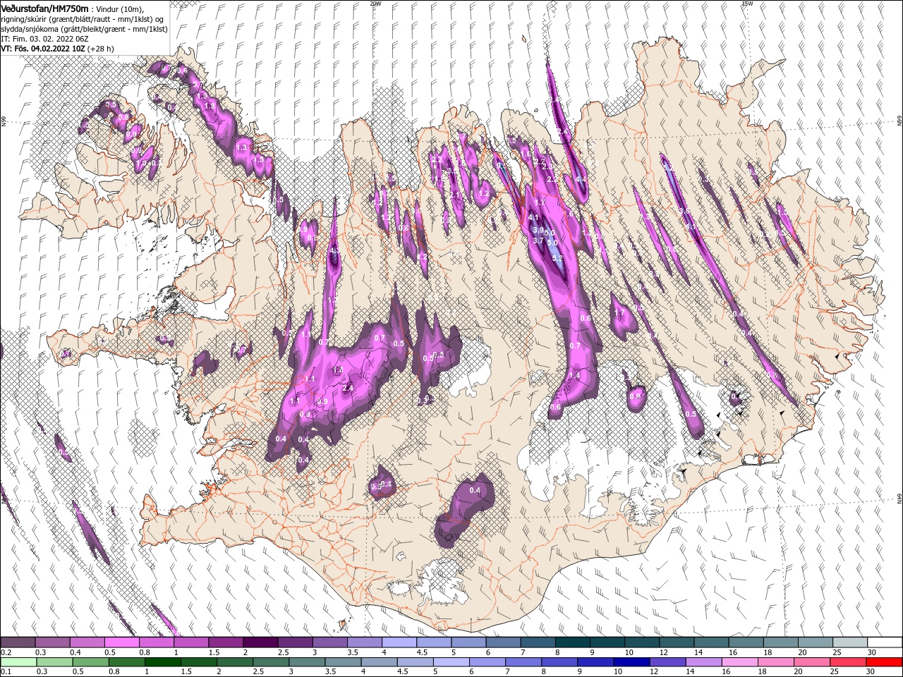Pick upper legend swatch between 0.2 and 0.3
The height and width of the screenshot is (677, 903).
point(18,642)
